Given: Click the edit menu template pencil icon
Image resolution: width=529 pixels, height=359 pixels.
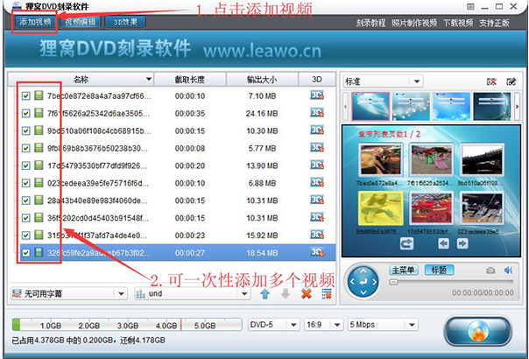Looking at the screenshot, I should coord(511,81).
